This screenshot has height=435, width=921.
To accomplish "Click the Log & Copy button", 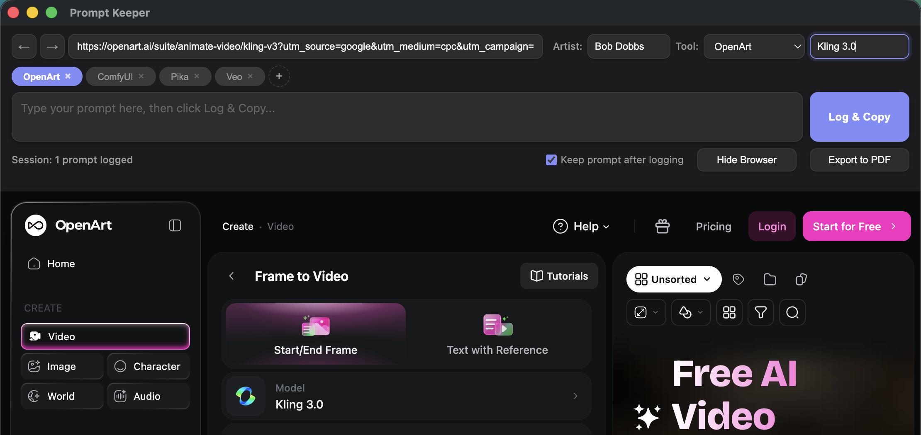I will click(859, 117).
